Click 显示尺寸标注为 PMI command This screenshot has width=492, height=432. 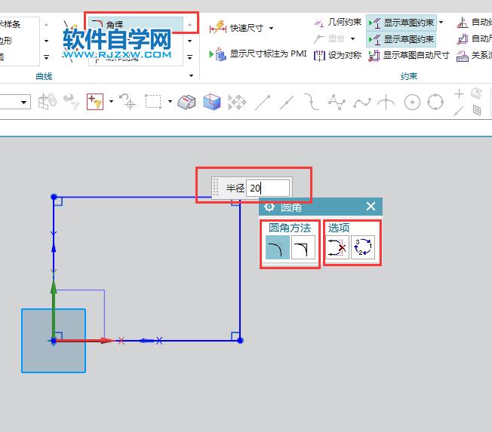pyautogui.click(x=258, y=54)
